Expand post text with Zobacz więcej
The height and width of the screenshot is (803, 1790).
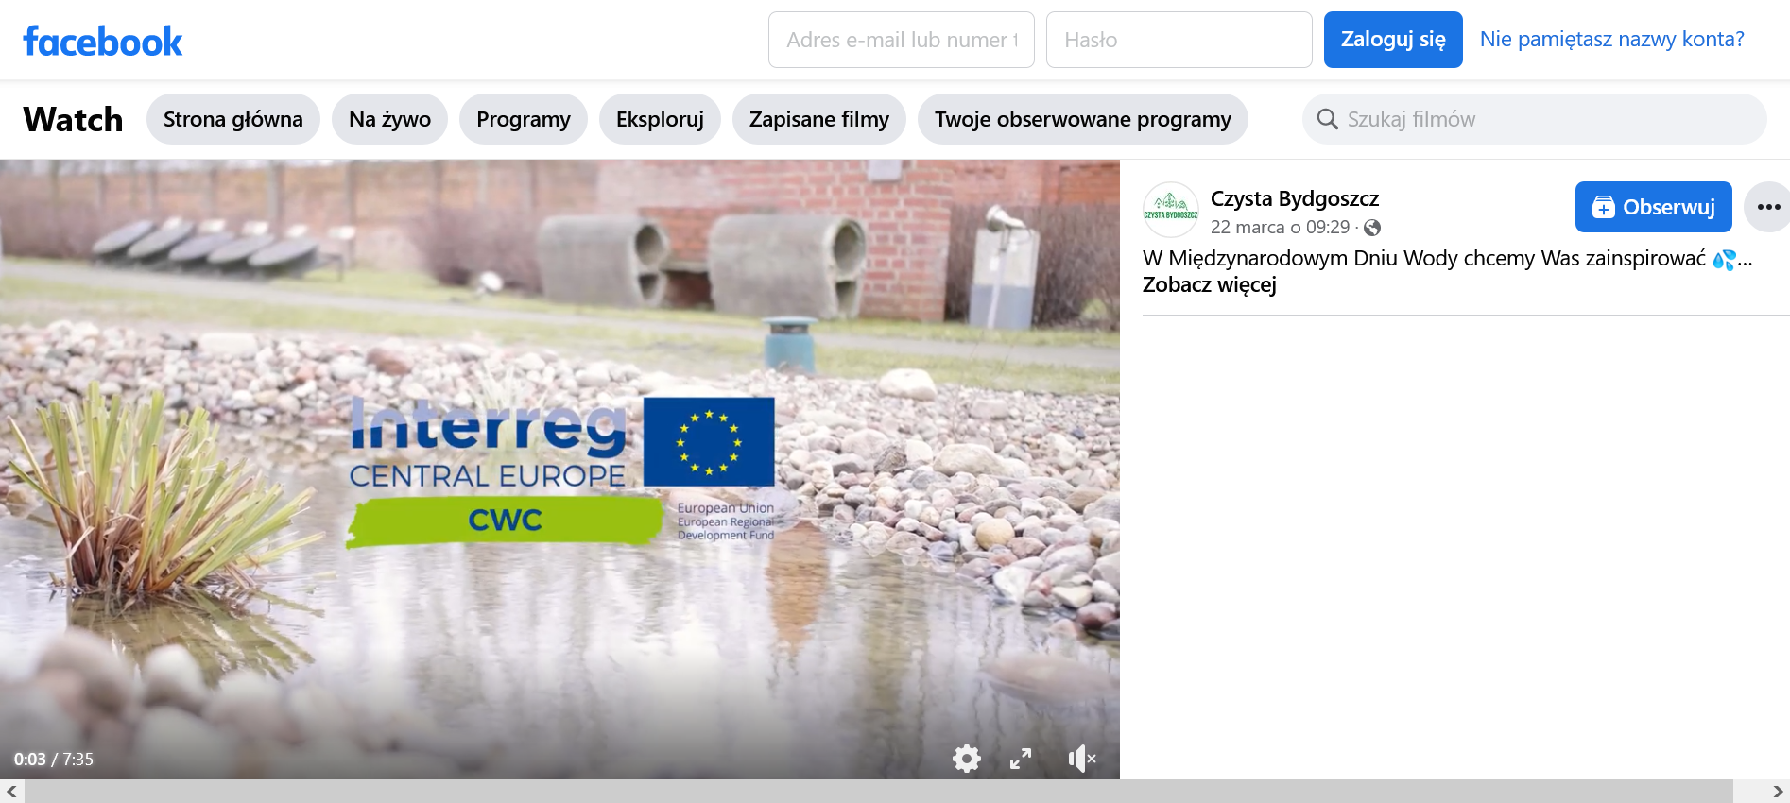point(1209,285)
